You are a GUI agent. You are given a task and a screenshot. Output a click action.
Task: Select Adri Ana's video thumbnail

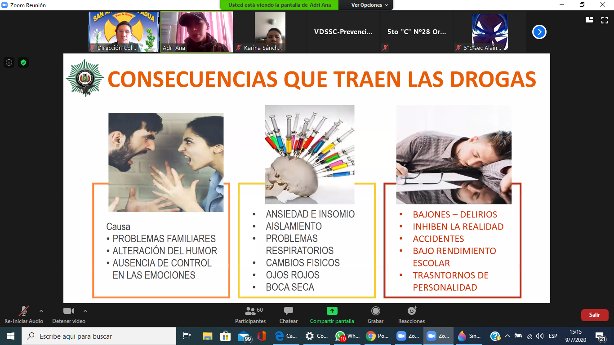click(196, 31)
